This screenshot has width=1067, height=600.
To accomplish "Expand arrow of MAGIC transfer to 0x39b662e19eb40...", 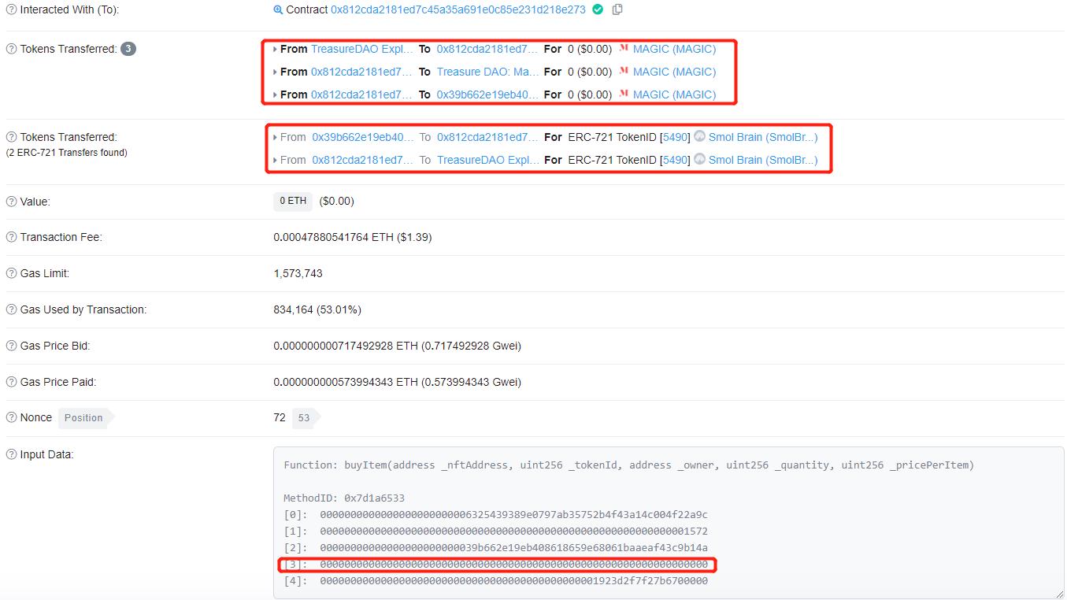I will 275,94.
